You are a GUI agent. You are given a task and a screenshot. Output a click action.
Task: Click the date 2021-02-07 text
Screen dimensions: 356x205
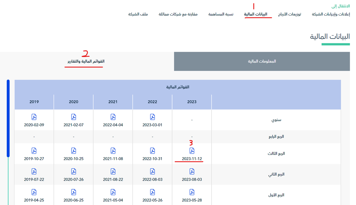point(74,125)
